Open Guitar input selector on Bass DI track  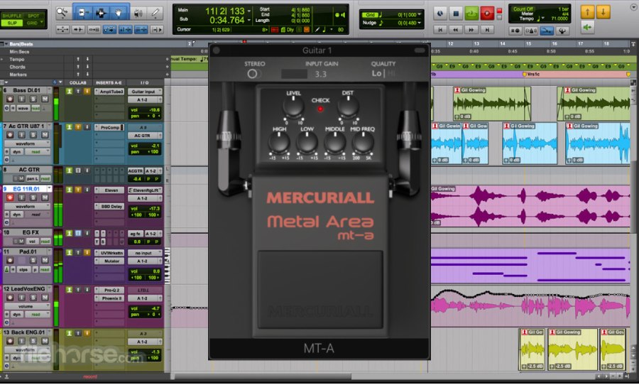tap(145, 92)
